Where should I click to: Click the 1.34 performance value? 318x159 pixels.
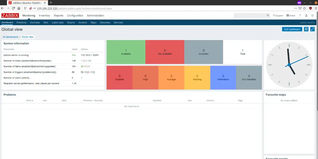[x=74, y=84]
